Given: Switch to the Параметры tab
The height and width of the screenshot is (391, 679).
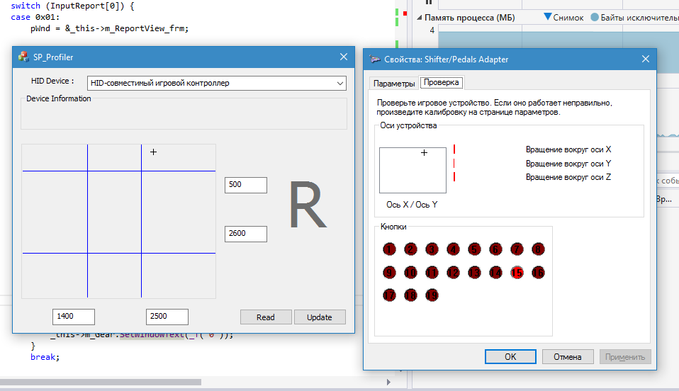Looking at the screenshot, I should tap(394, 83).
